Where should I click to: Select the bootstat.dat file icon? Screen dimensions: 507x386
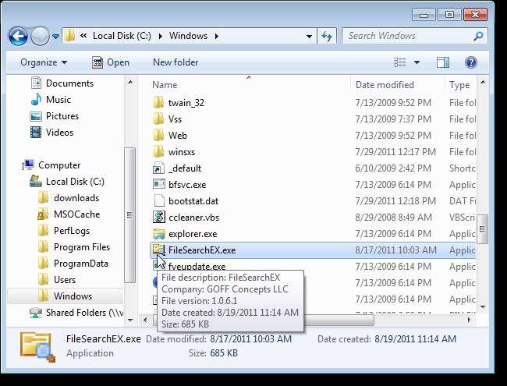click(x=159, y=200)
